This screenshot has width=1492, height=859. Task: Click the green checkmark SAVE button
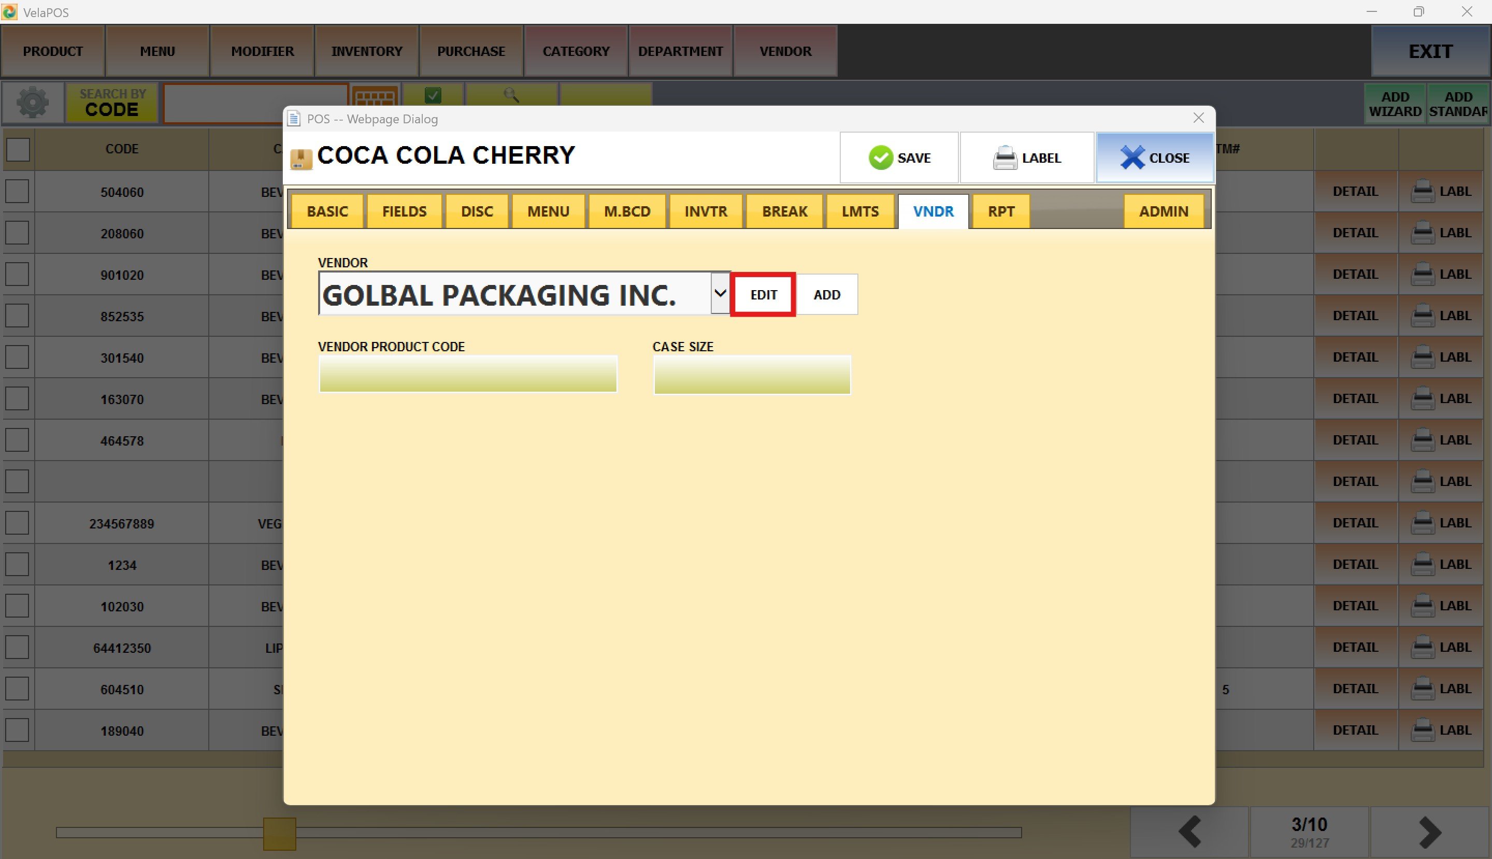(x=898, y=158)
